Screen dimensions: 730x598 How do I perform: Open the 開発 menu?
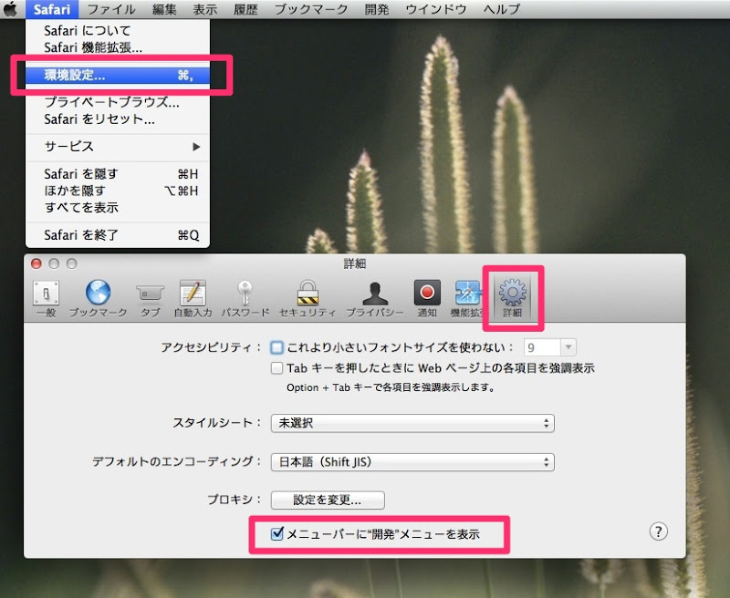coord(377,9)
